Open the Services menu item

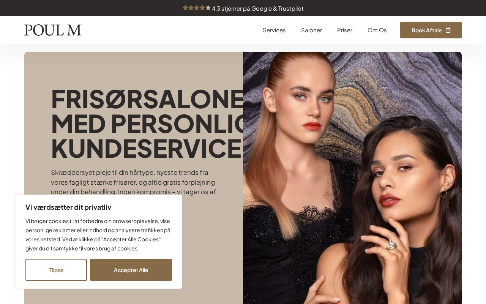(274, 30)
